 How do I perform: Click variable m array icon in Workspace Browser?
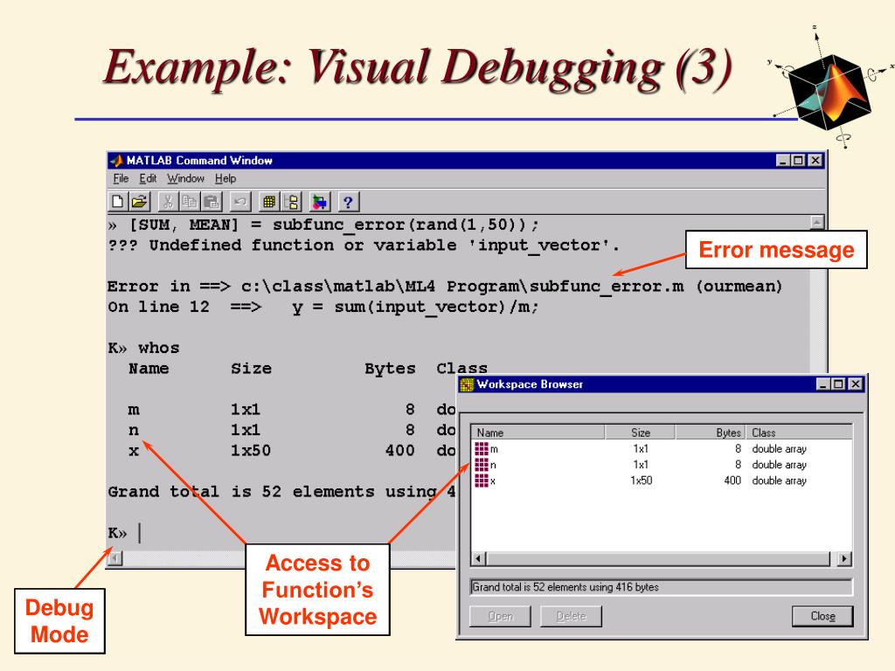(482, 449)
